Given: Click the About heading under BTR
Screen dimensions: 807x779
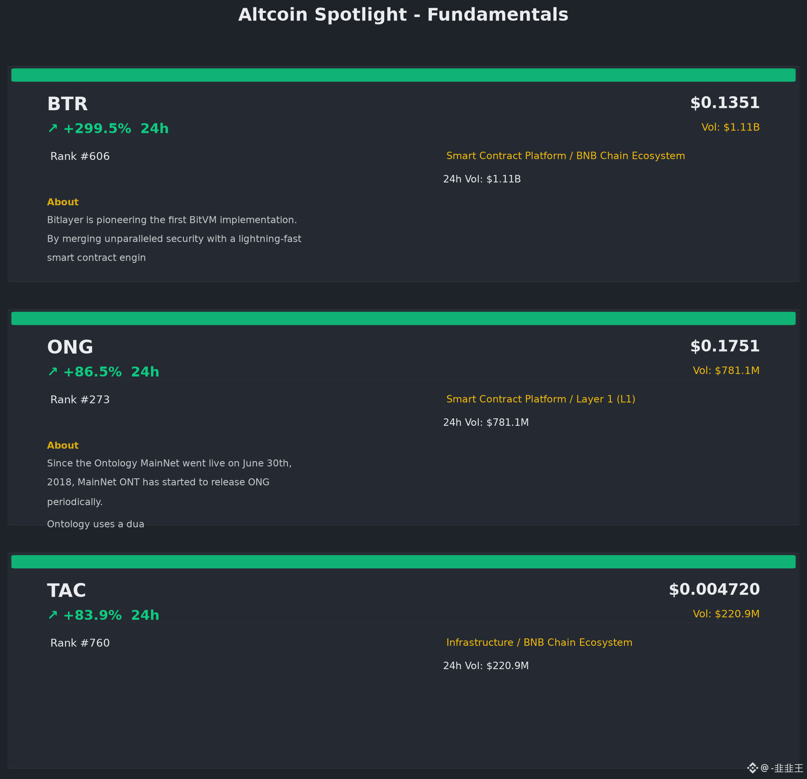Looking at the screenshot, I should point(63,202).
